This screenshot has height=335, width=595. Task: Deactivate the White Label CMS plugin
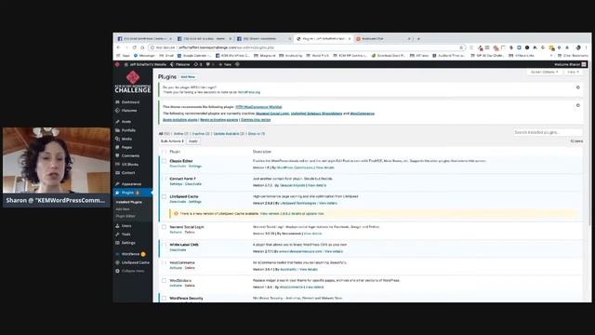click(178, 250)
